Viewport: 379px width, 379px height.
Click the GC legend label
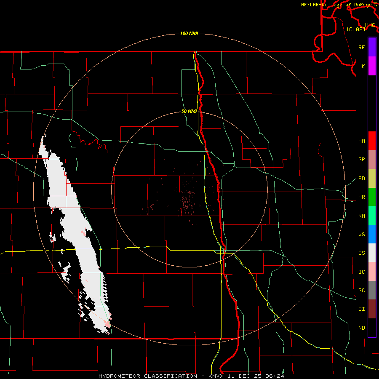[x=361, y=290]
